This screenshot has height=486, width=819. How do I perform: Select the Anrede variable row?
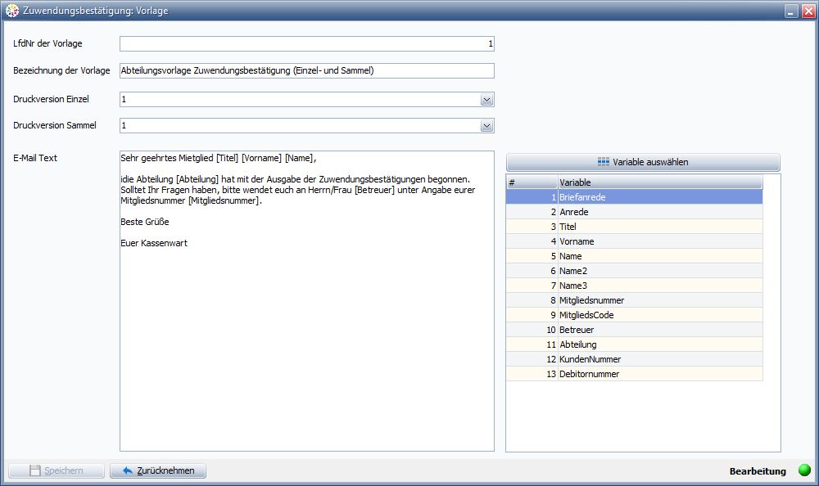[x=634, y=212]
